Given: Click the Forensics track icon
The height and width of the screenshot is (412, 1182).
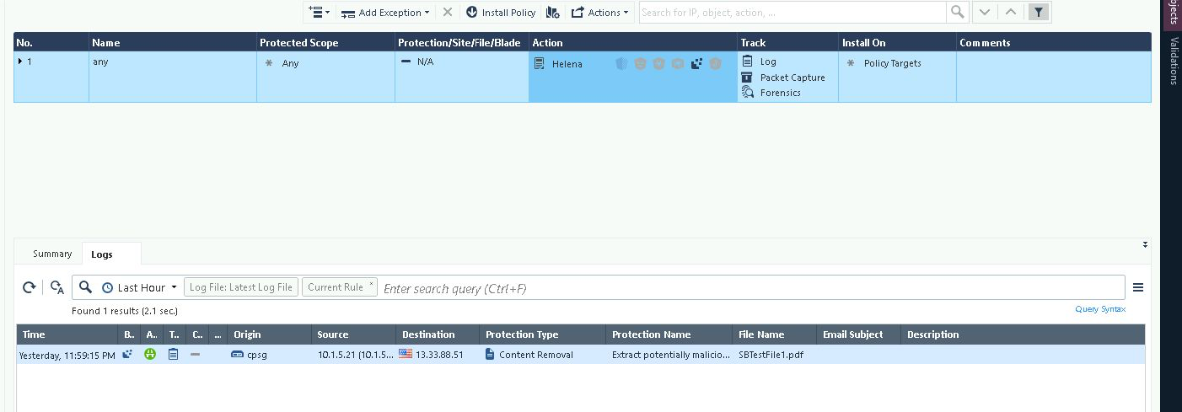Looking at the screenshot, I should click(747, 93).
